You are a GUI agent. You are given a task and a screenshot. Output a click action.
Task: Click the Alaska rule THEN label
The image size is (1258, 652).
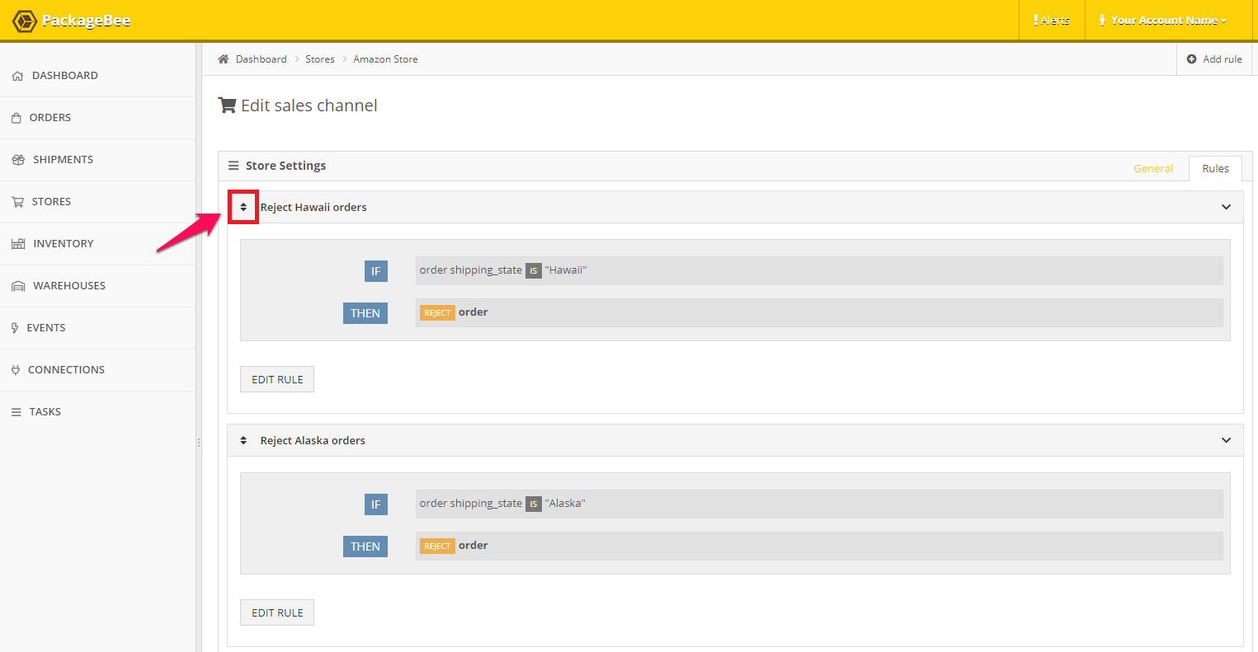(365, 546)
